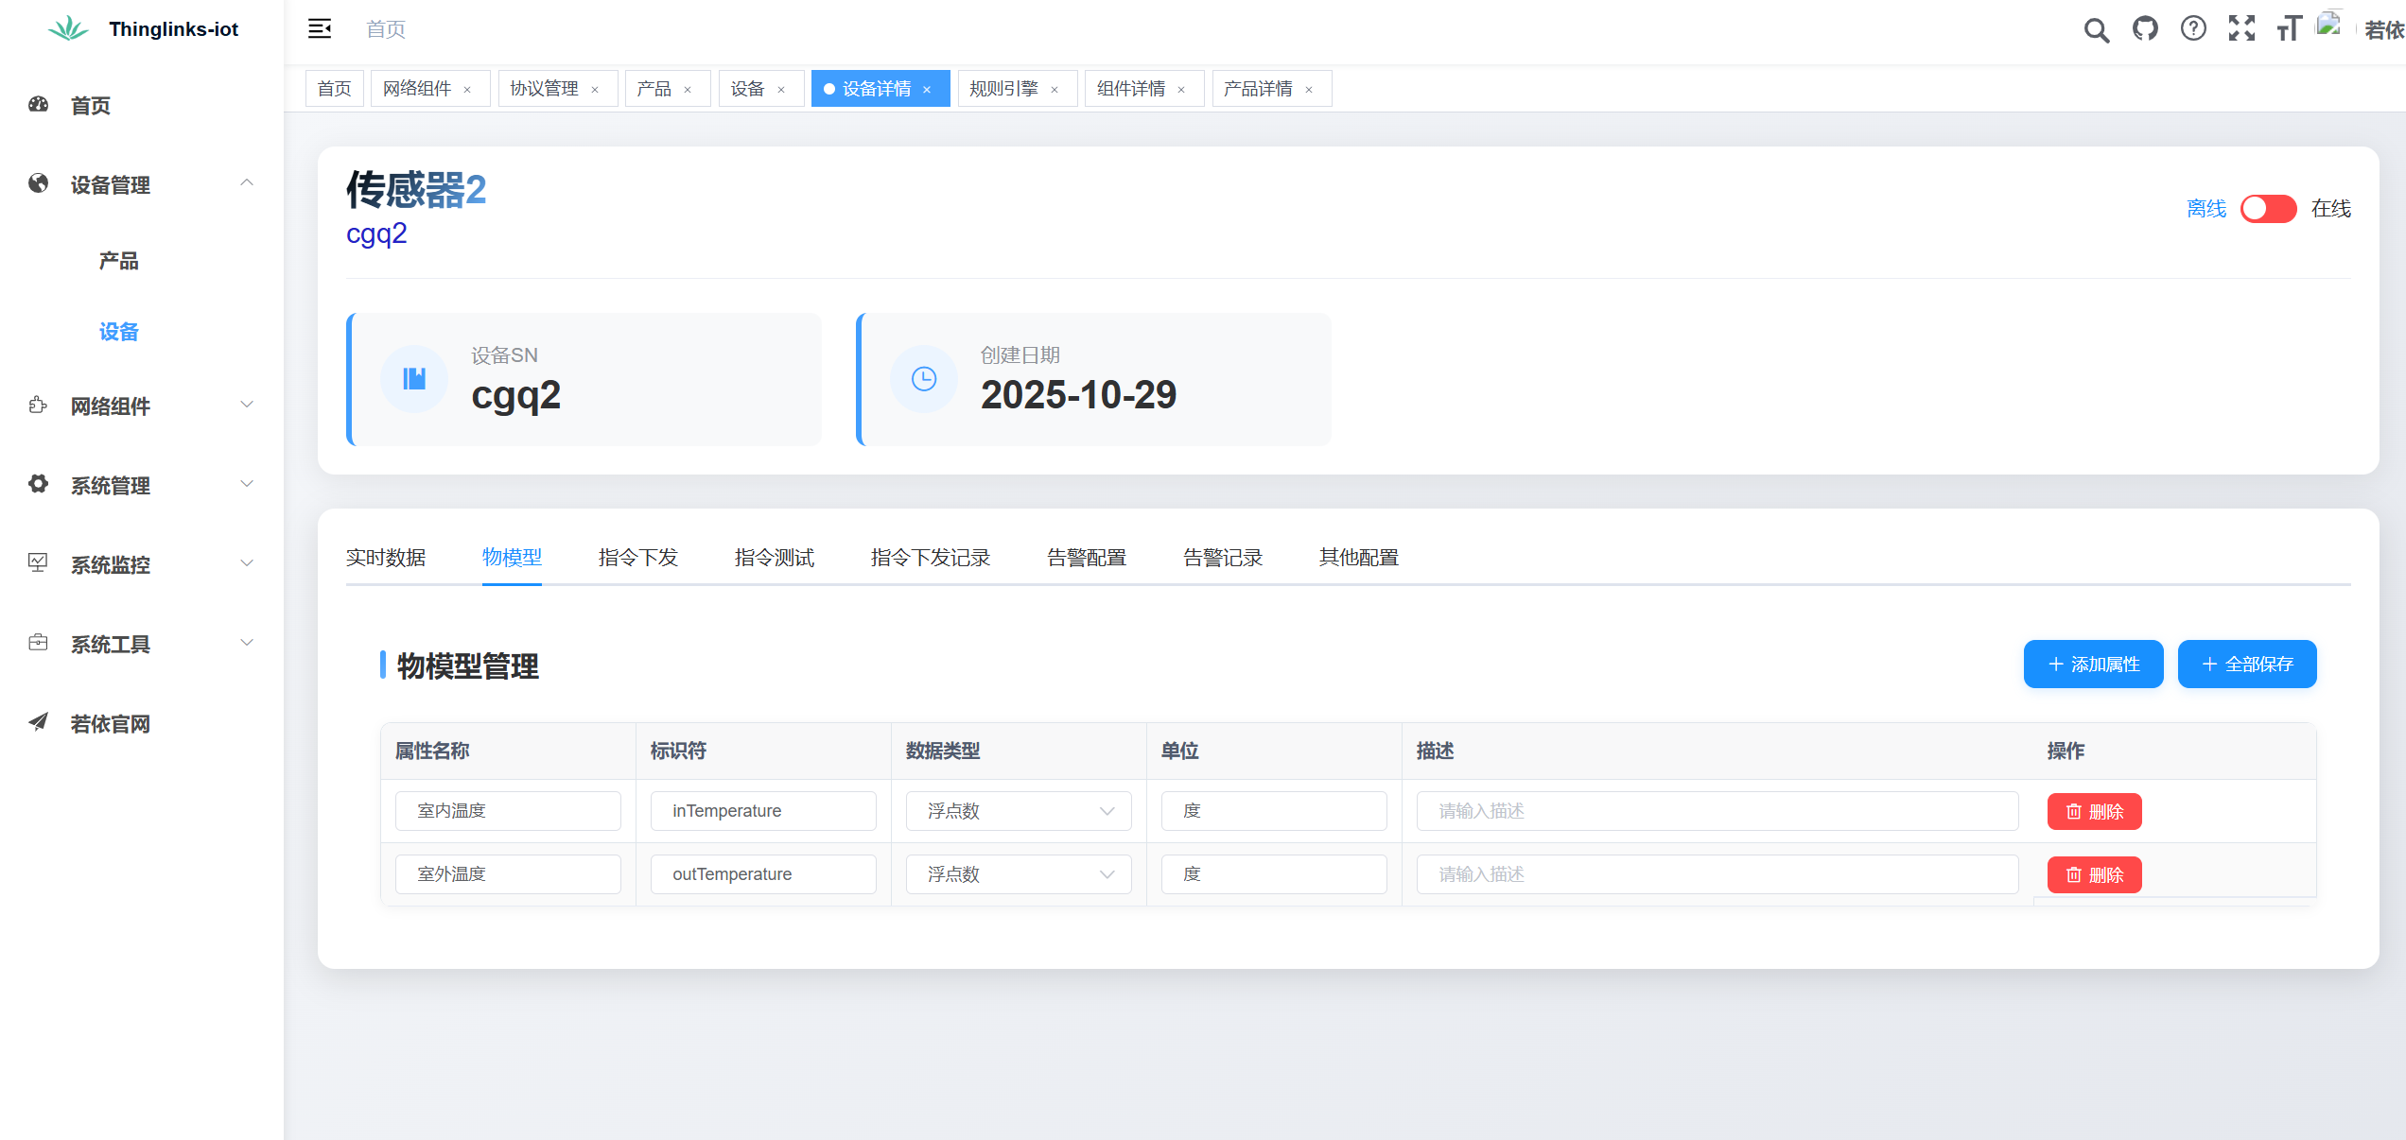This screenshot has width=2406, height=1140.
Task: Toggle the device online/offline switch
Action: point(2268,209)
